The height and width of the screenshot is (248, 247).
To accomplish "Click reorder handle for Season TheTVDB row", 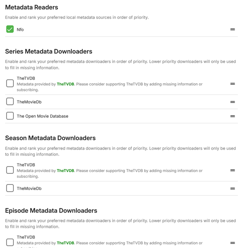I will [x=232, y=170].
